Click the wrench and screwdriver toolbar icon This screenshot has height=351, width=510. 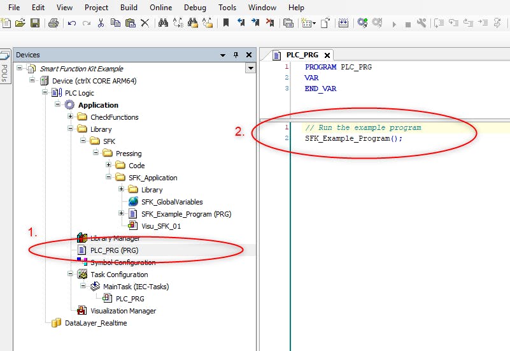(421, 23)
